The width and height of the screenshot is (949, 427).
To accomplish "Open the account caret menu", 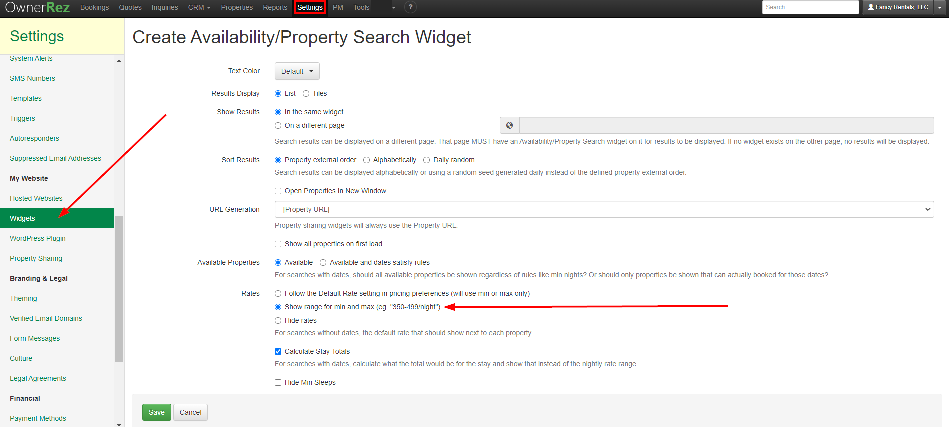I will click(940, 7).
